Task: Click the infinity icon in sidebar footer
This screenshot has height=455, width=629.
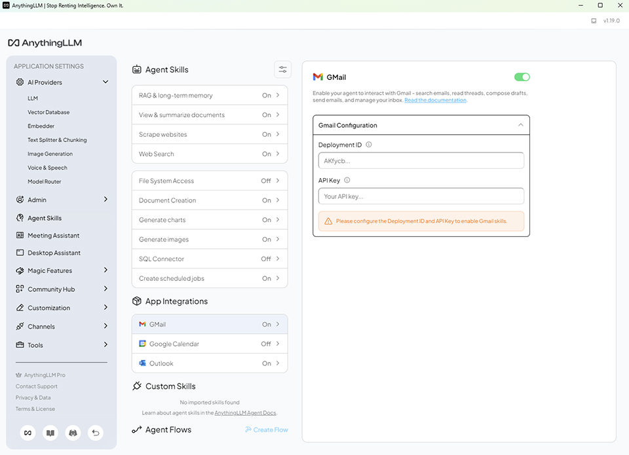Action: 28,433
